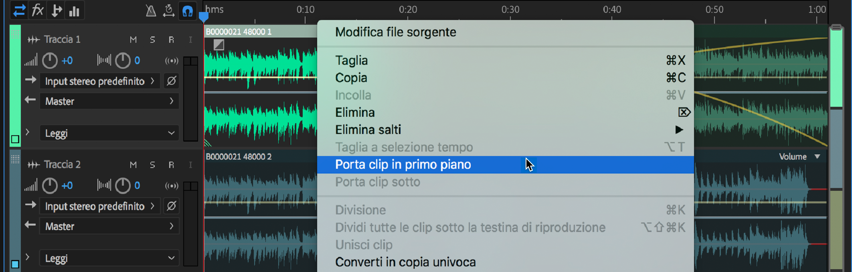Choose Copia from the context menu
852x272 pixels.
click(x=351, y=78)
